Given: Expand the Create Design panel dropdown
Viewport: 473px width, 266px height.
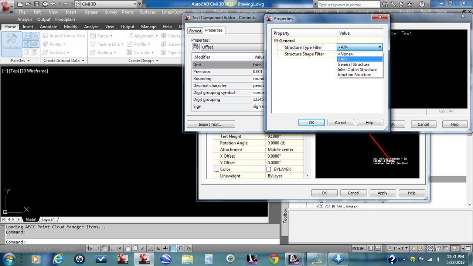Looking at the screenshot, I should tap(143, 60).
